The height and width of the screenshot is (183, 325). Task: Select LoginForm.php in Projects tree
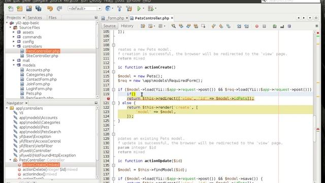coord(39,88)
